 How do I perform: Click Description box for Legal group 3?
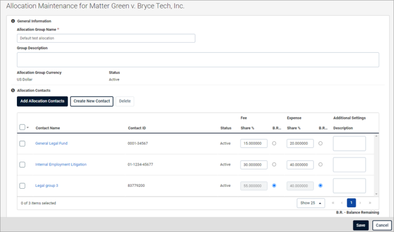click(349, 186)
